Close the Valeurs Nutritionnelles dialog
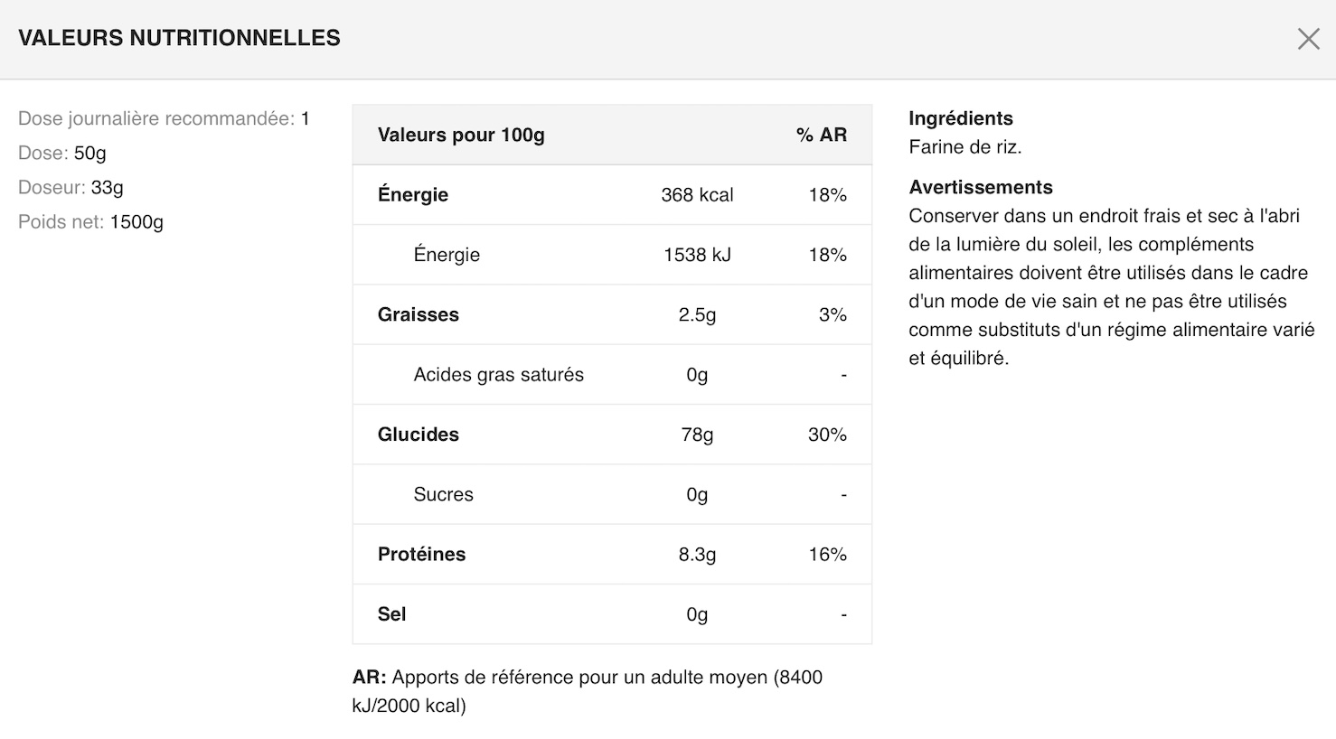1336x739 pixels. 1308,39
